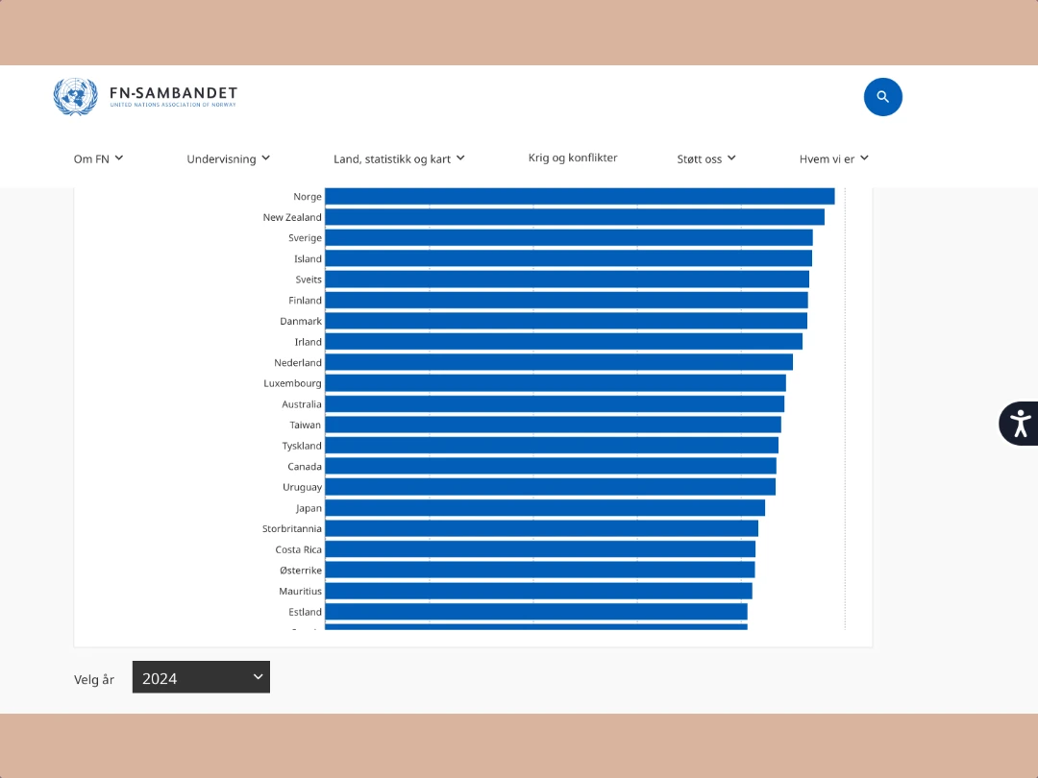
Task: Open the accessibility widget icon
Action: point(1020,424)
